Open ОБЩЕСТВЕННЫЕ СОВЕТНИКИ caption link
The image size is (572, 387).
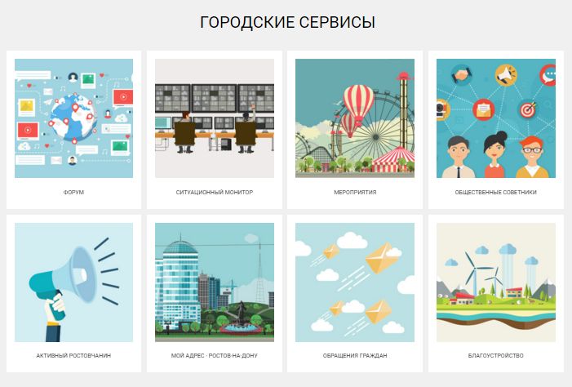pyautogui.click(x=496, y=193)
